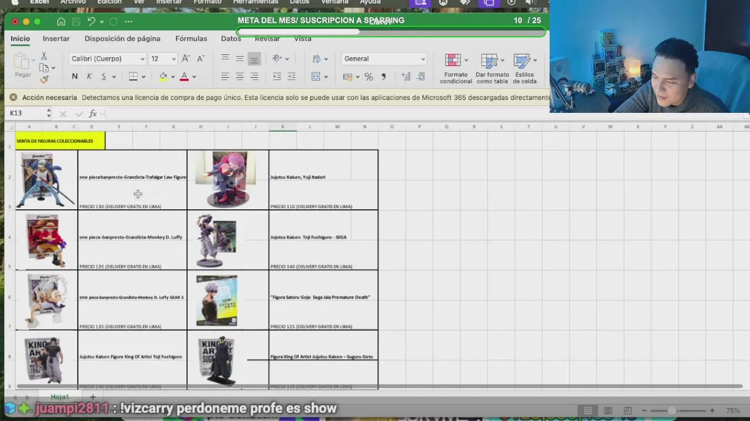Open the font color dropdown arrow
This screenshot has width=750, height=421.
[x=194, y=77]
